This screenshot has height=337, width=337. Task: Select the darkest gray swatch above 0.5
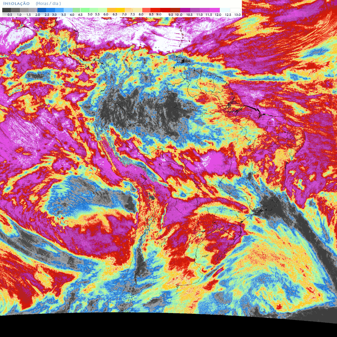point(6,10)
